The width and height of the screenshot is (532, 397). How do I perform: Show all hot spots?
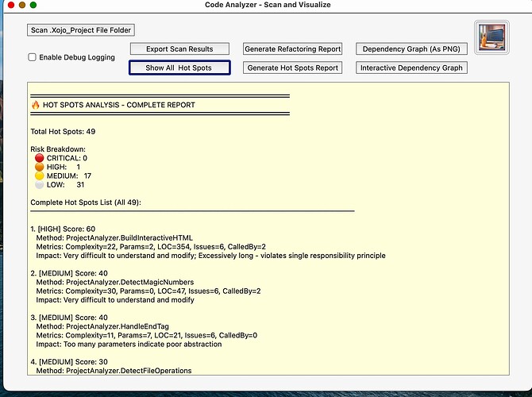coord(179,68)
